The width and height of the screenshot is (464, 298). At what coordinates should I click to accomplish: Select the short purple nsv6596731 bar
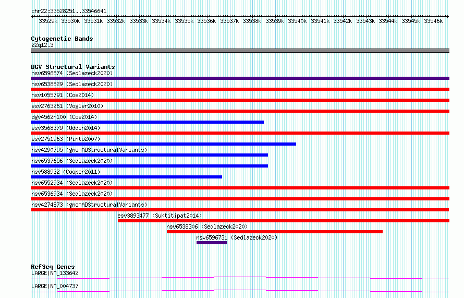(x=212, y=243)
